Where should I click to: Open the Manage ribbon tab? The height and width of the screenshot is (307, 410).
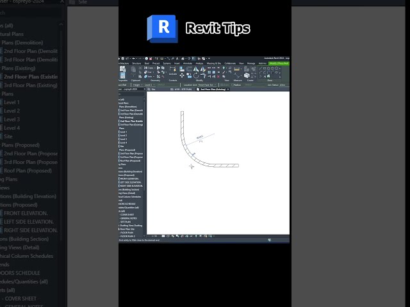point(251,63)
